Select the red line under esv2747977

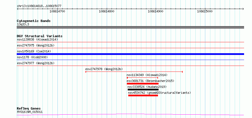pyautogui.click(x=130, y=66)
